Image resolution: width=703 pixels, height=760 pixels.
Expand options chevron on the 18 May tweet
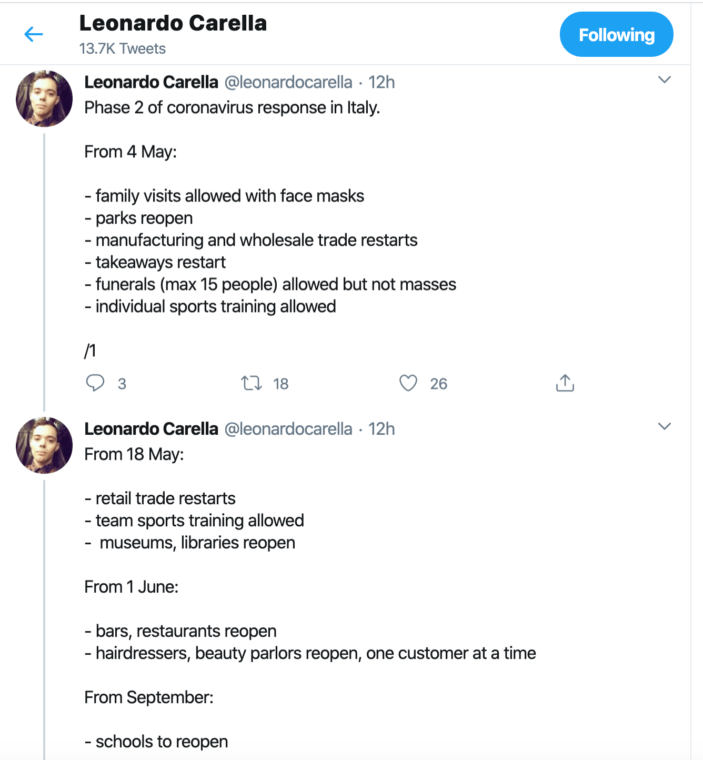click(665, 426)
